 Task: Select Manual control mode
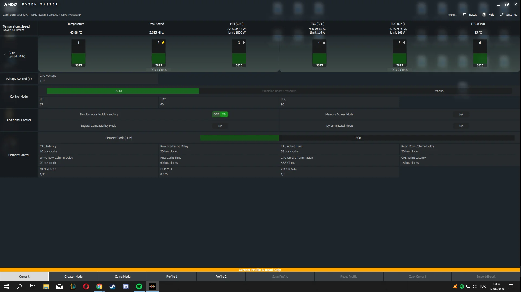coord(439,91)
